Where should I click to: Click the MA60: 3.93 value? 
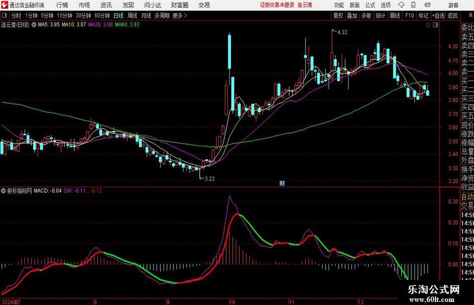click(x=127, y=25)
